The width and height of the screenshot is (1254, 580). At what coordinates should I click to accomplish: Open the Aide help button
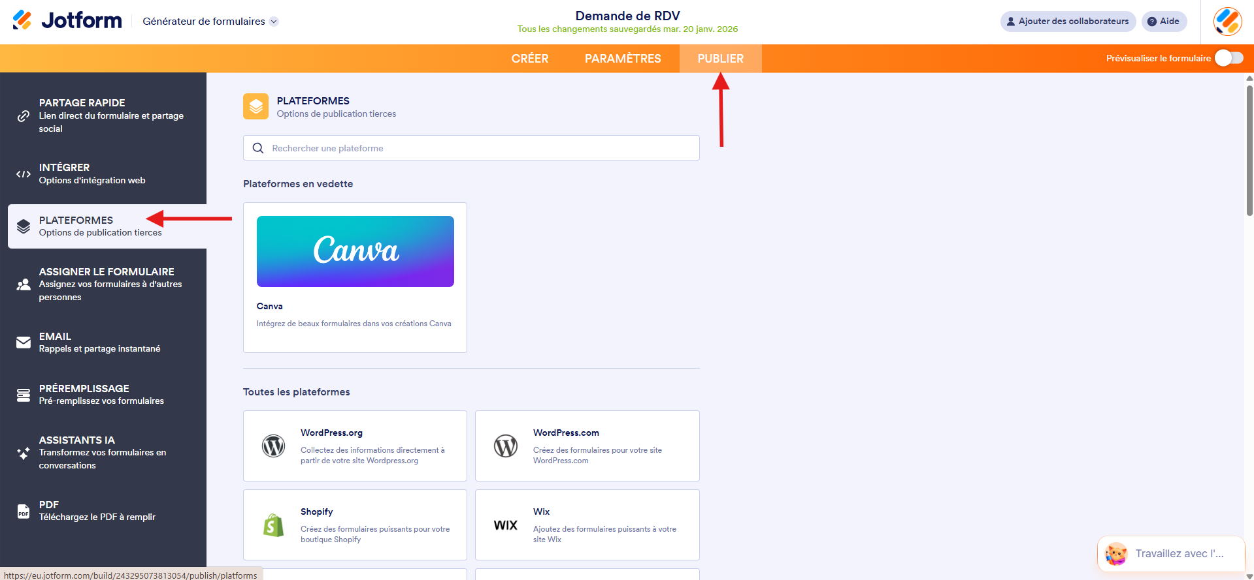coord(1164,21)
